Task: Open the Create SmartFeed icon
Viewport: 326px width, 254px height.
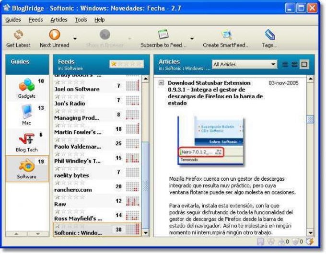Action: coord(226,35)
